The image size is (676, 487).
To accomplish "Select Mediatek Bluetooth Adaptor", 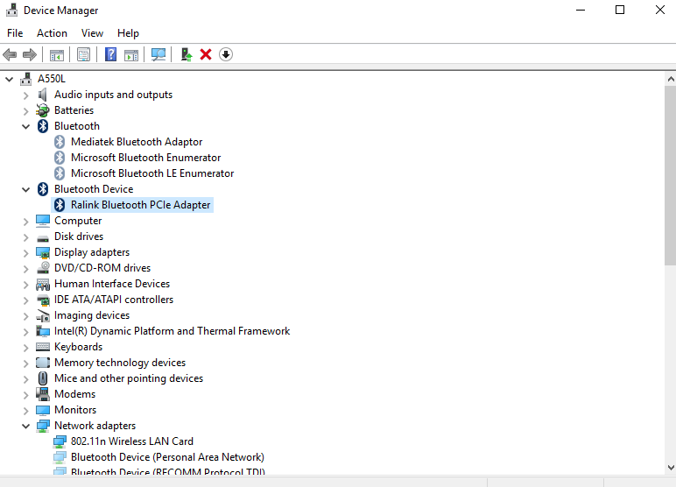I will click(x=137, y=142).
